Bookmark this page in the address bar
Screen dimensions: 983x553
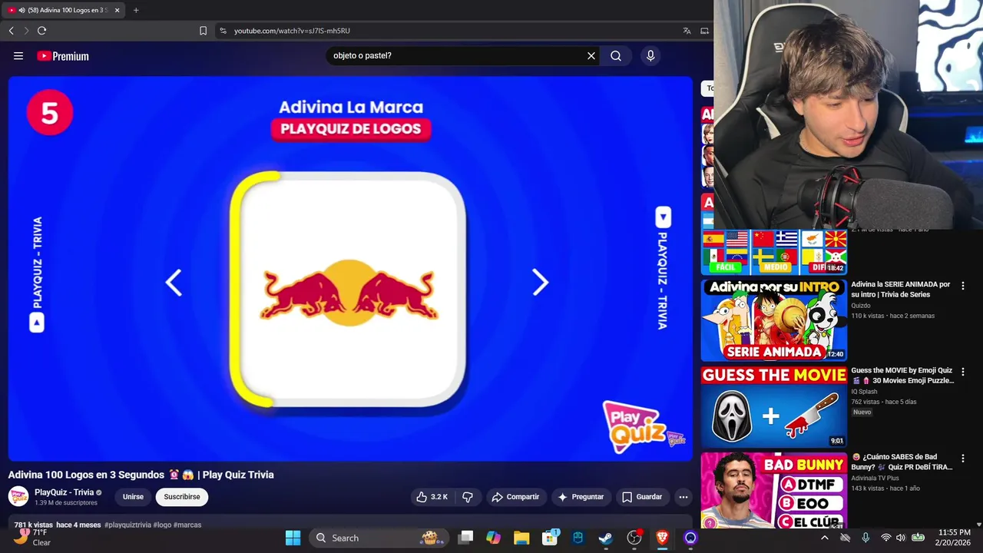click(x=203, y=31)
